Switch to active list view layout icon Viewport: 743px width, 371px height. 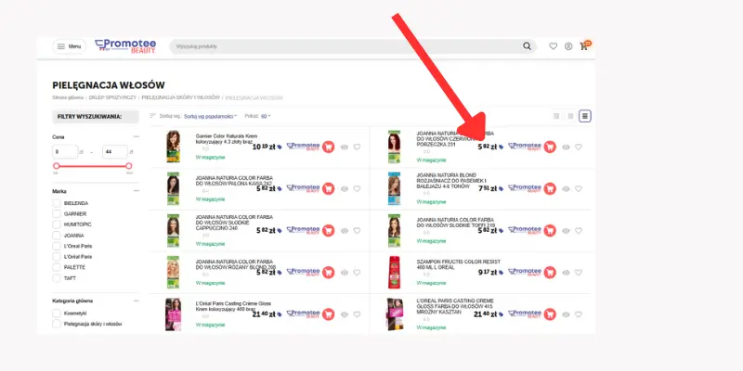point(584,116)
